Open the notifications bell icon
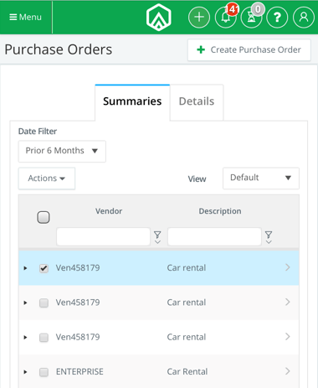Image resolution: width=318 pixels, height=388 pixels. pos(226,18)
